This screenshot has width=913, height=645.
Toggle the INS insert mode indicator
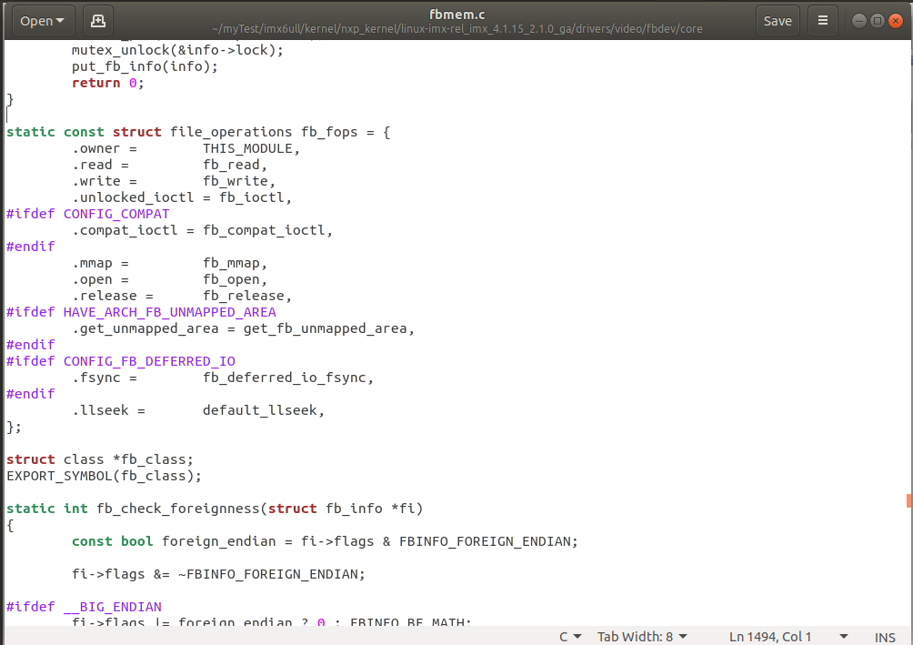point(885,637)
